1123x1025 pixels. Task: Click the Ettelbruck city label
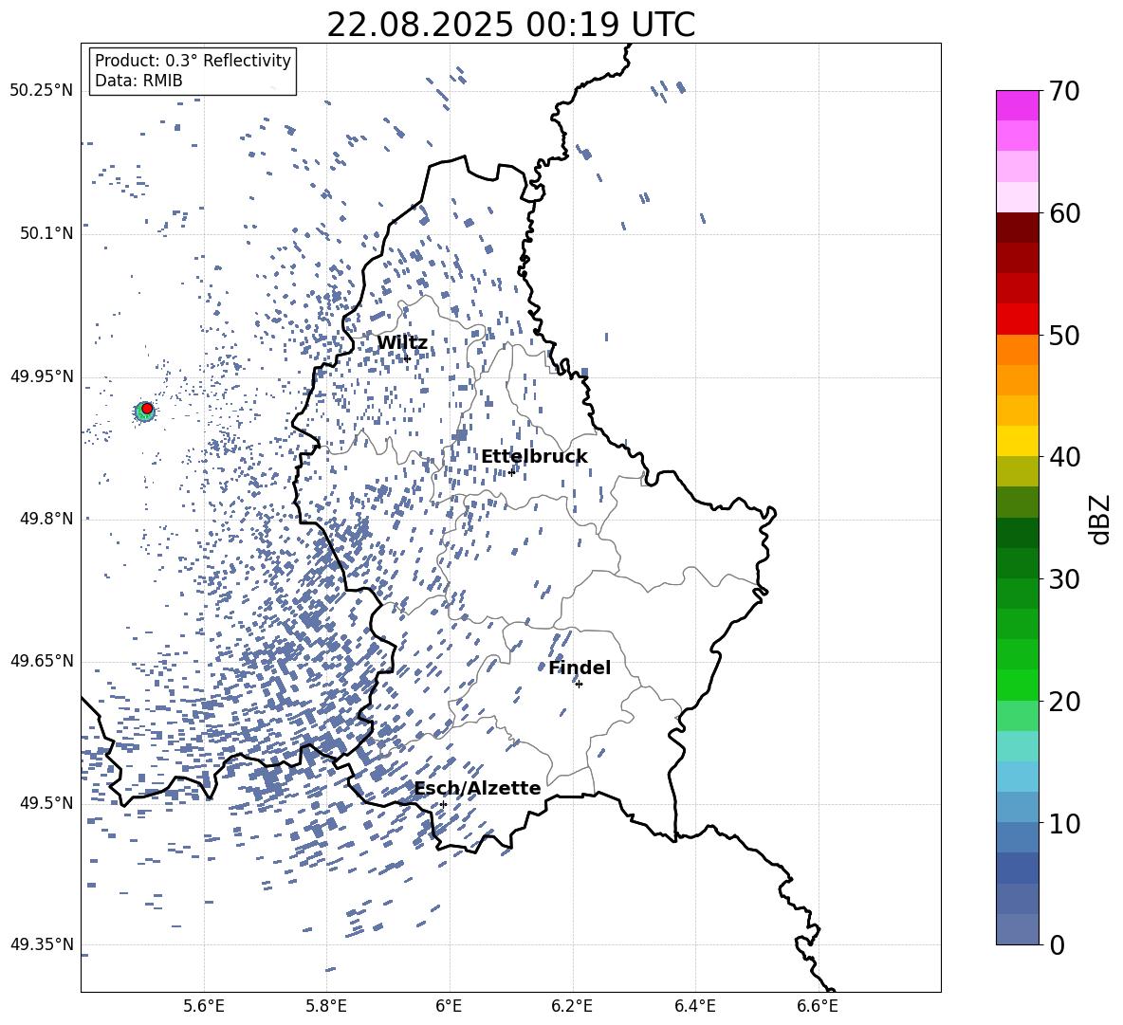tap(534, 457)
